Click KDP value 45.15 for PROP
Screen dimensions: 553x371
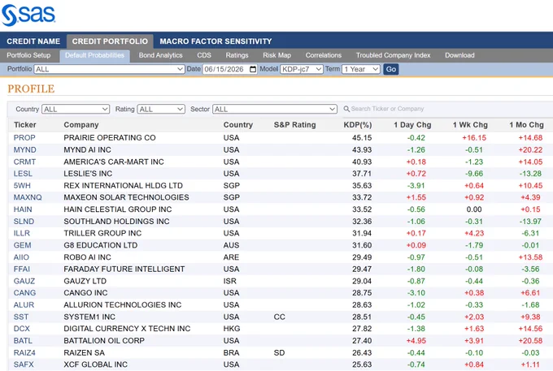click(362, 138)
